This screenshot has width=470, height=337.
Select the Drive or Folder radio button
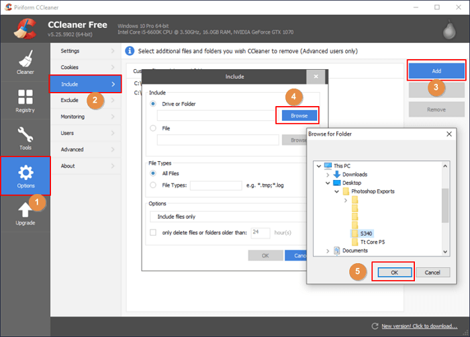point(153,104)
